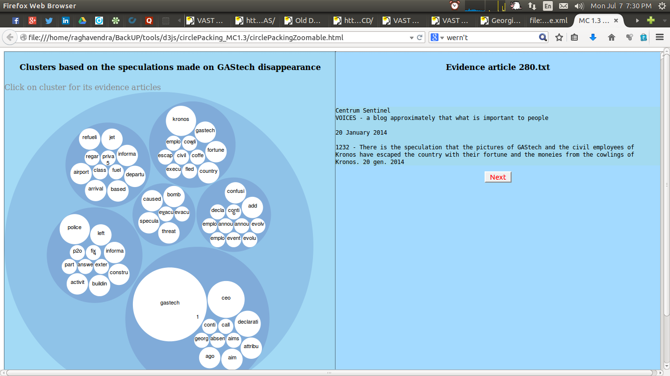Select the 'airport' word circle

coord(81,173)
